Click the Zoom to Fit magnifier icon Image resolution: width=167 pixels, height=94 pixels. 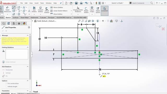[79, 21]
